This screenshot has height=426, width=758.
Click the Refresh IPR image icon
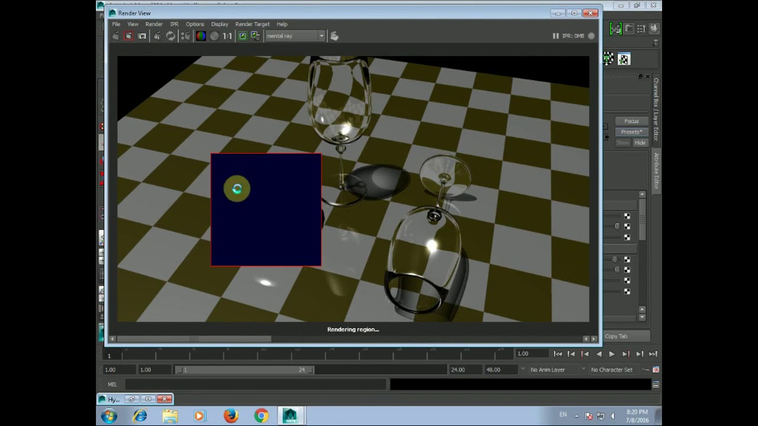click(171, 36)
